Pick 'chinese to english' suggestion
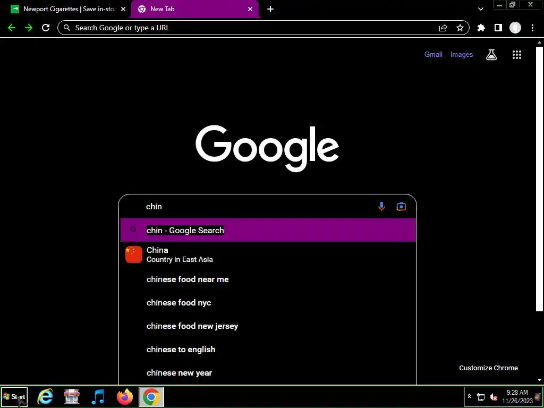Screen dimensions: 544x408 tap(268, 350)
